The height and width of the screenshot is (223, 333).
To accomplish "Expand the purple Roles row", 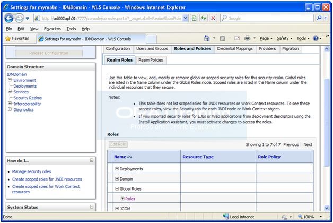I will [x=122, y=199].
